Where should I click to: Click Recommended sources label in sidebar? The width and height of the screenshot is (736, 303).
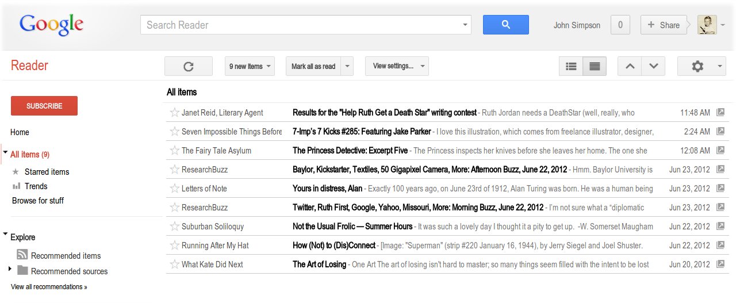click(x=69, y=271)
